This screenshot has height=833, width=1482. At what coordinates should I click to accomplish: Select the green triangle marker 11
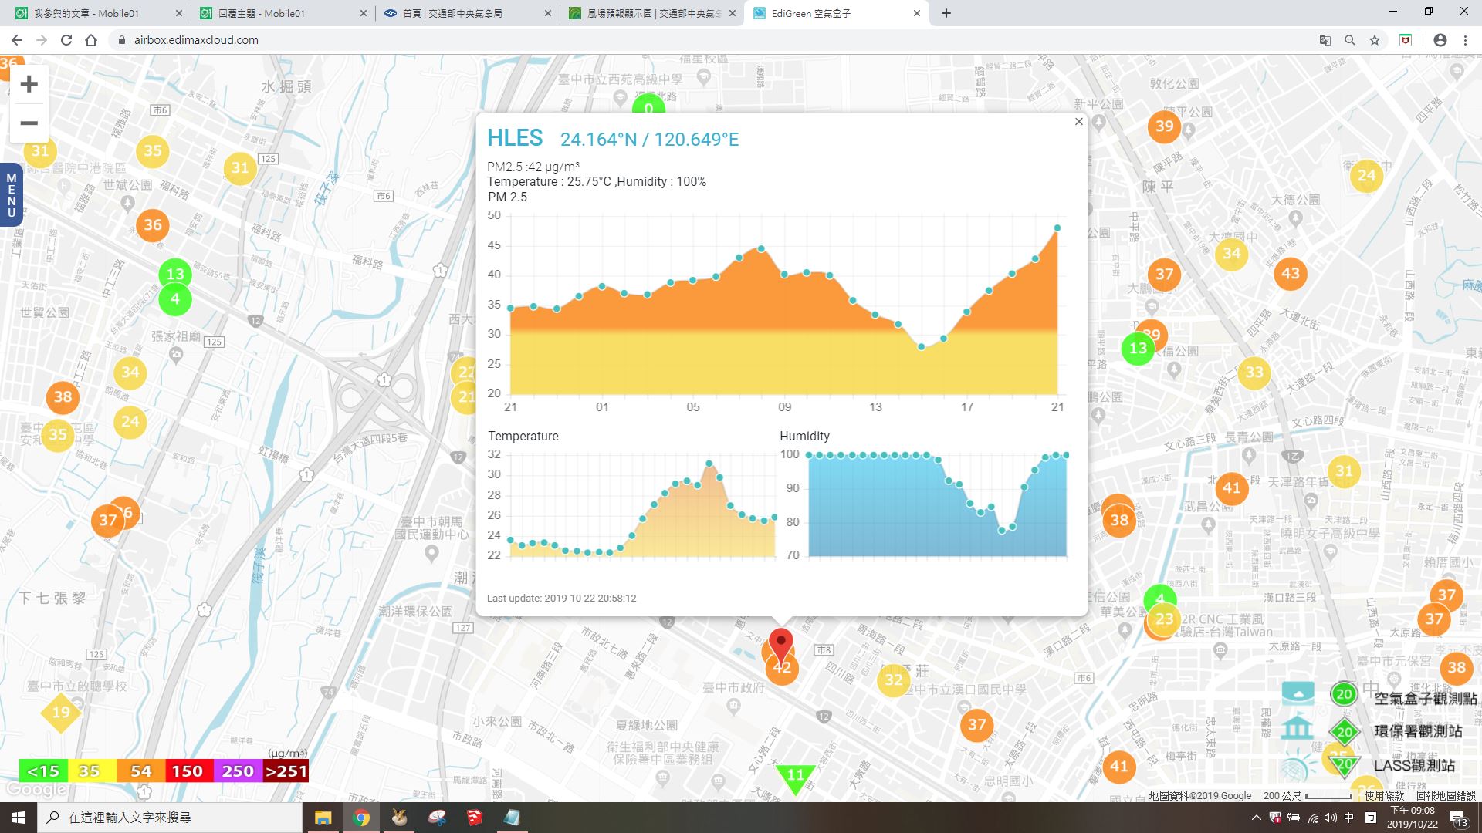point(795,776)
